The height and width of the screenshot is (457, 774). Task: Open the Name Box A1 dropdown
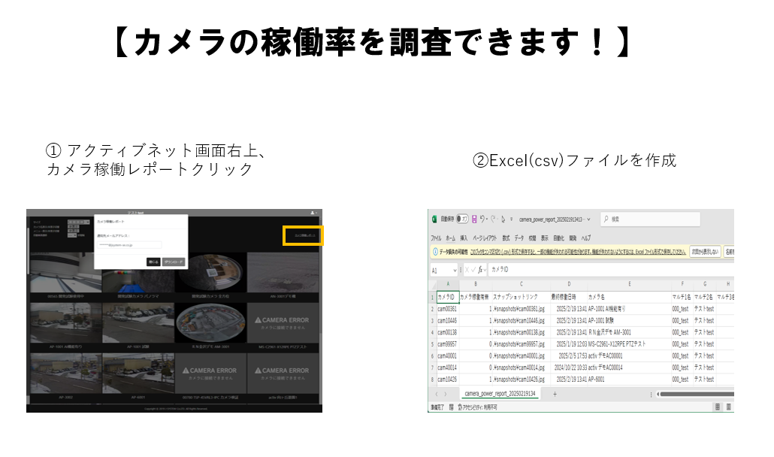coord(455,271)
